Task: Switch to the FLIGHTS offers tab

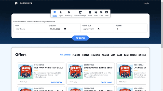Action: click(x=76, y=55)
